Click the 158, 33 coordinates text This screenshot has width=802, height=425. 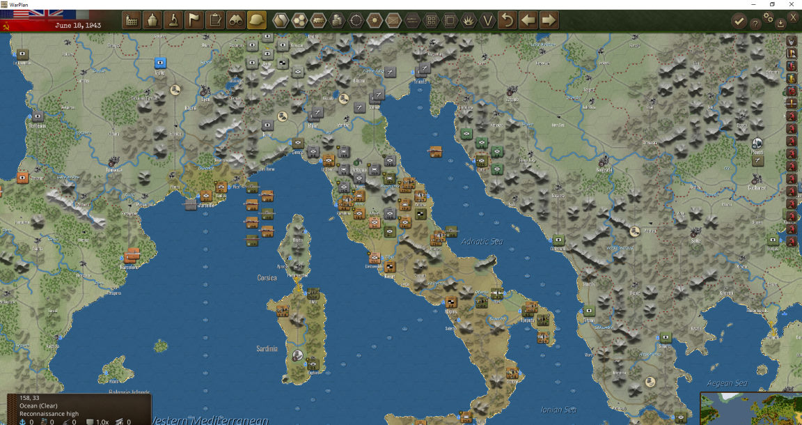point(30,398)
